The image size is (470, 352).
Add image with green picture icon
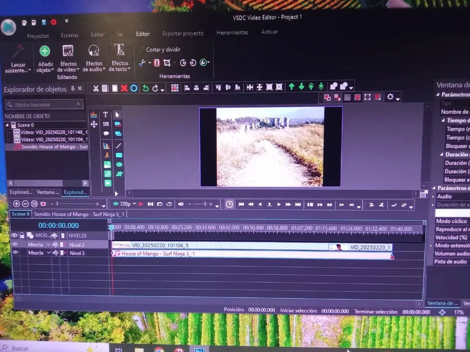point(107,164)
